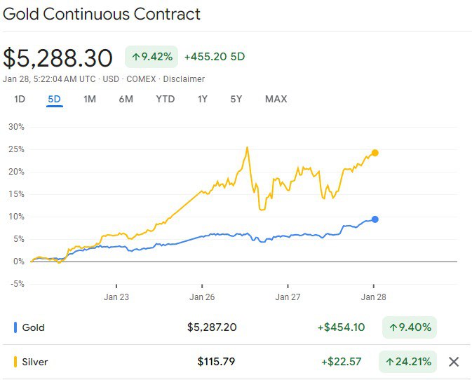
Task: Select the Gold row in comparison list
Action: [34, 327]
